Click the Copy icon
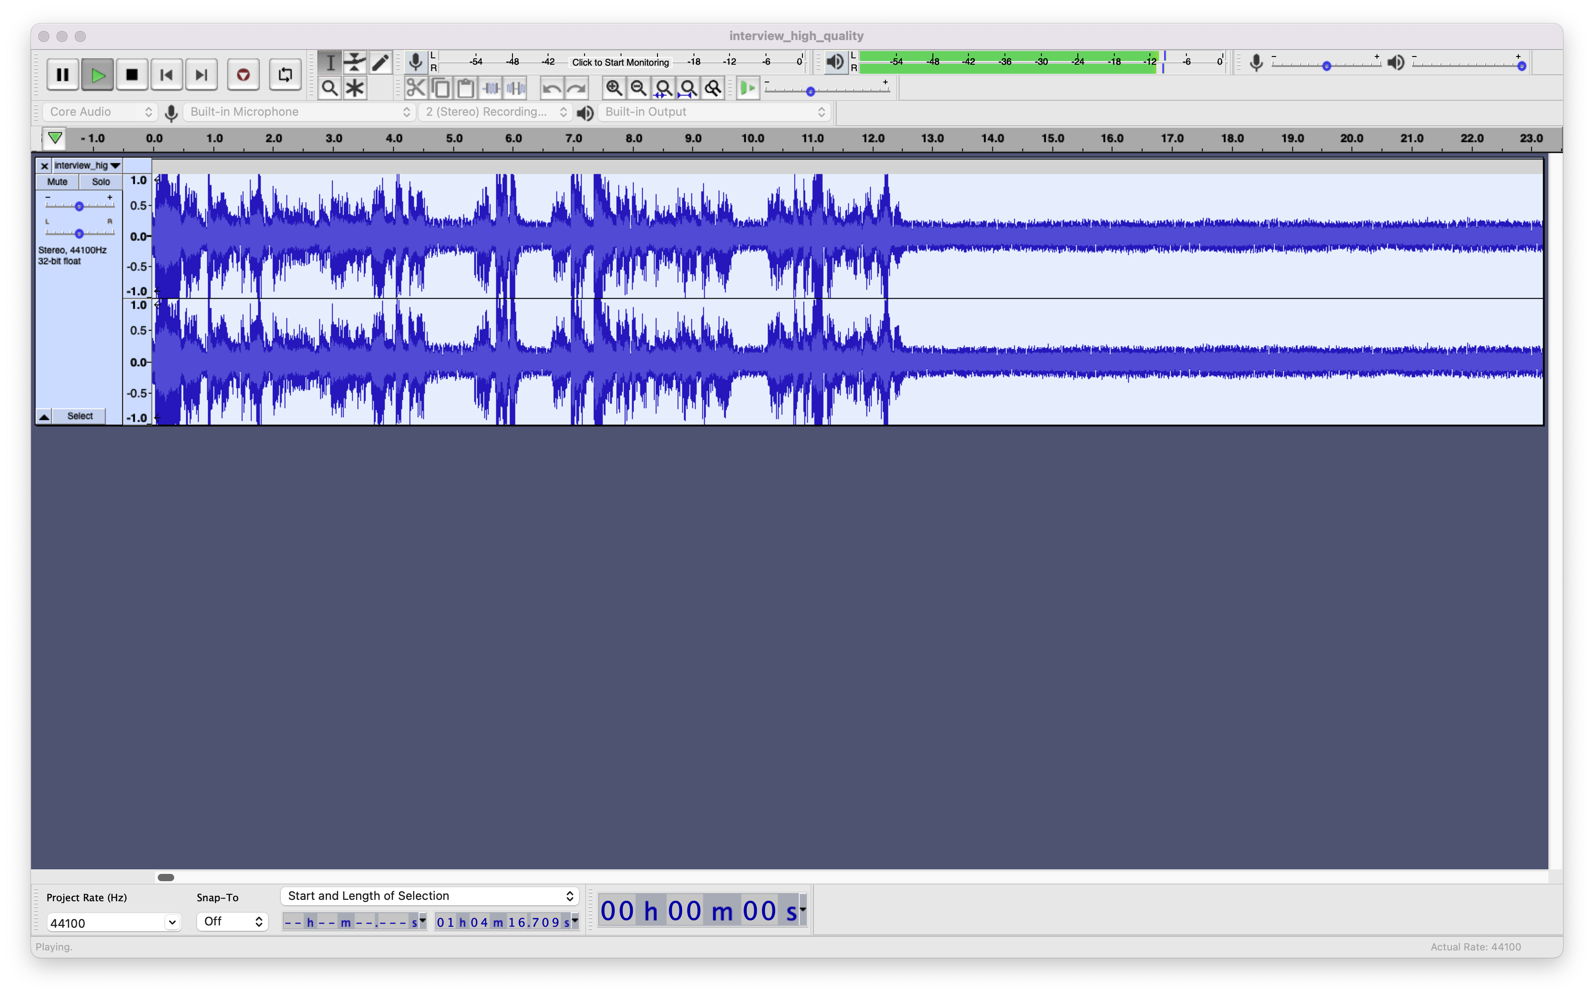The width and height of the screenshot is (1594, 996). [x=440, y=87]
